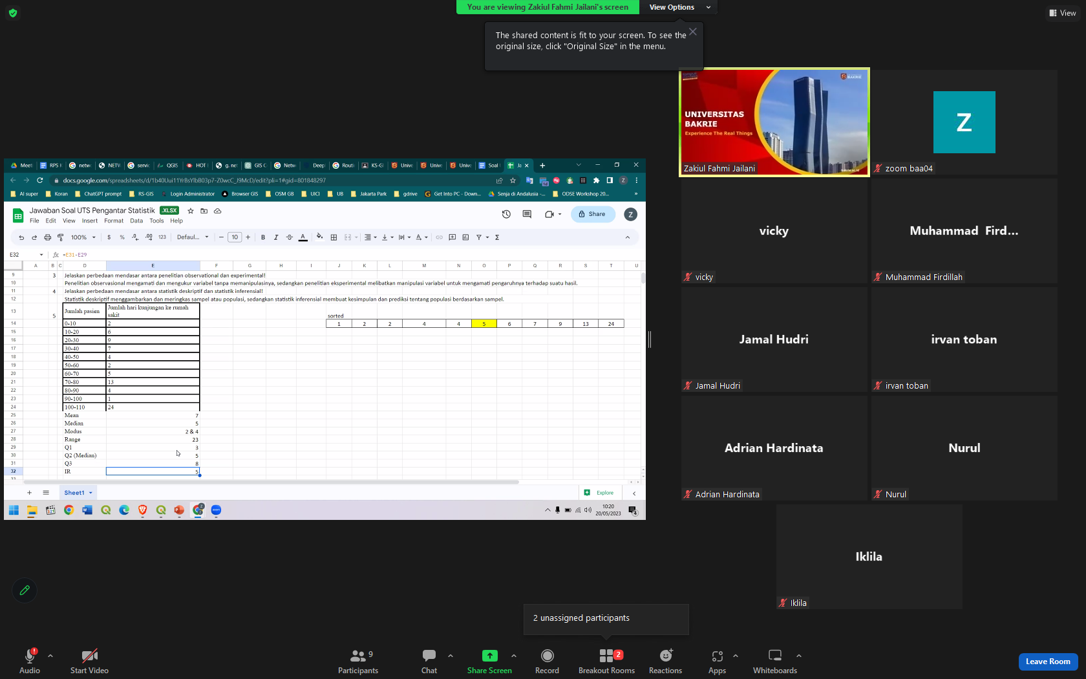Expand the Whiteboards options arrow

click(799, 656)
